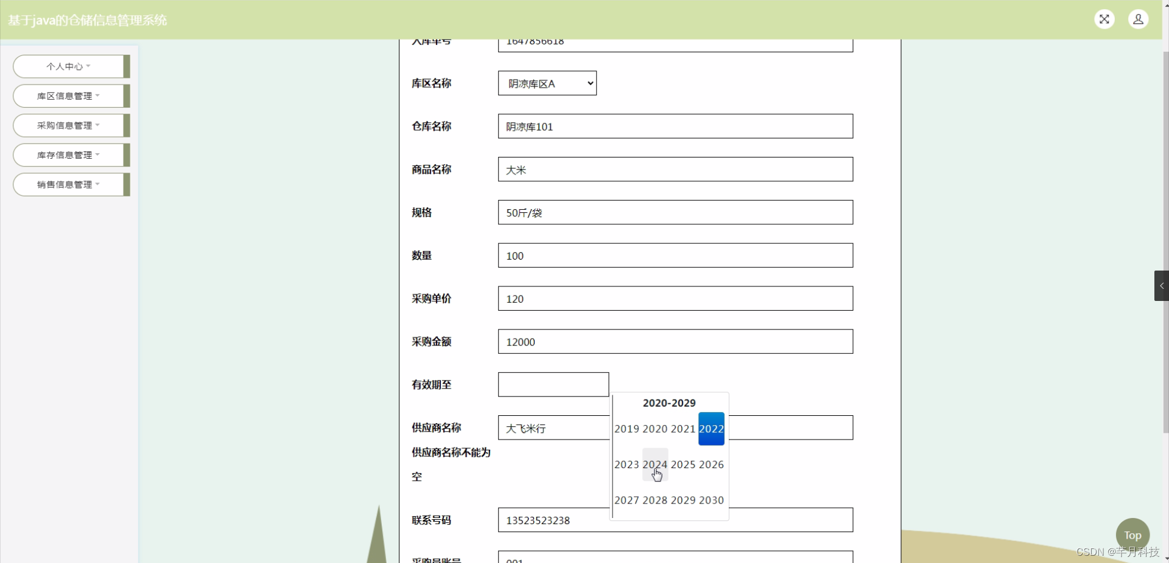Open the 库区名称 dropdown showing 阴凉库区A
The width and height of the screenshot is (1169, 563).
(x=546, y=83)
